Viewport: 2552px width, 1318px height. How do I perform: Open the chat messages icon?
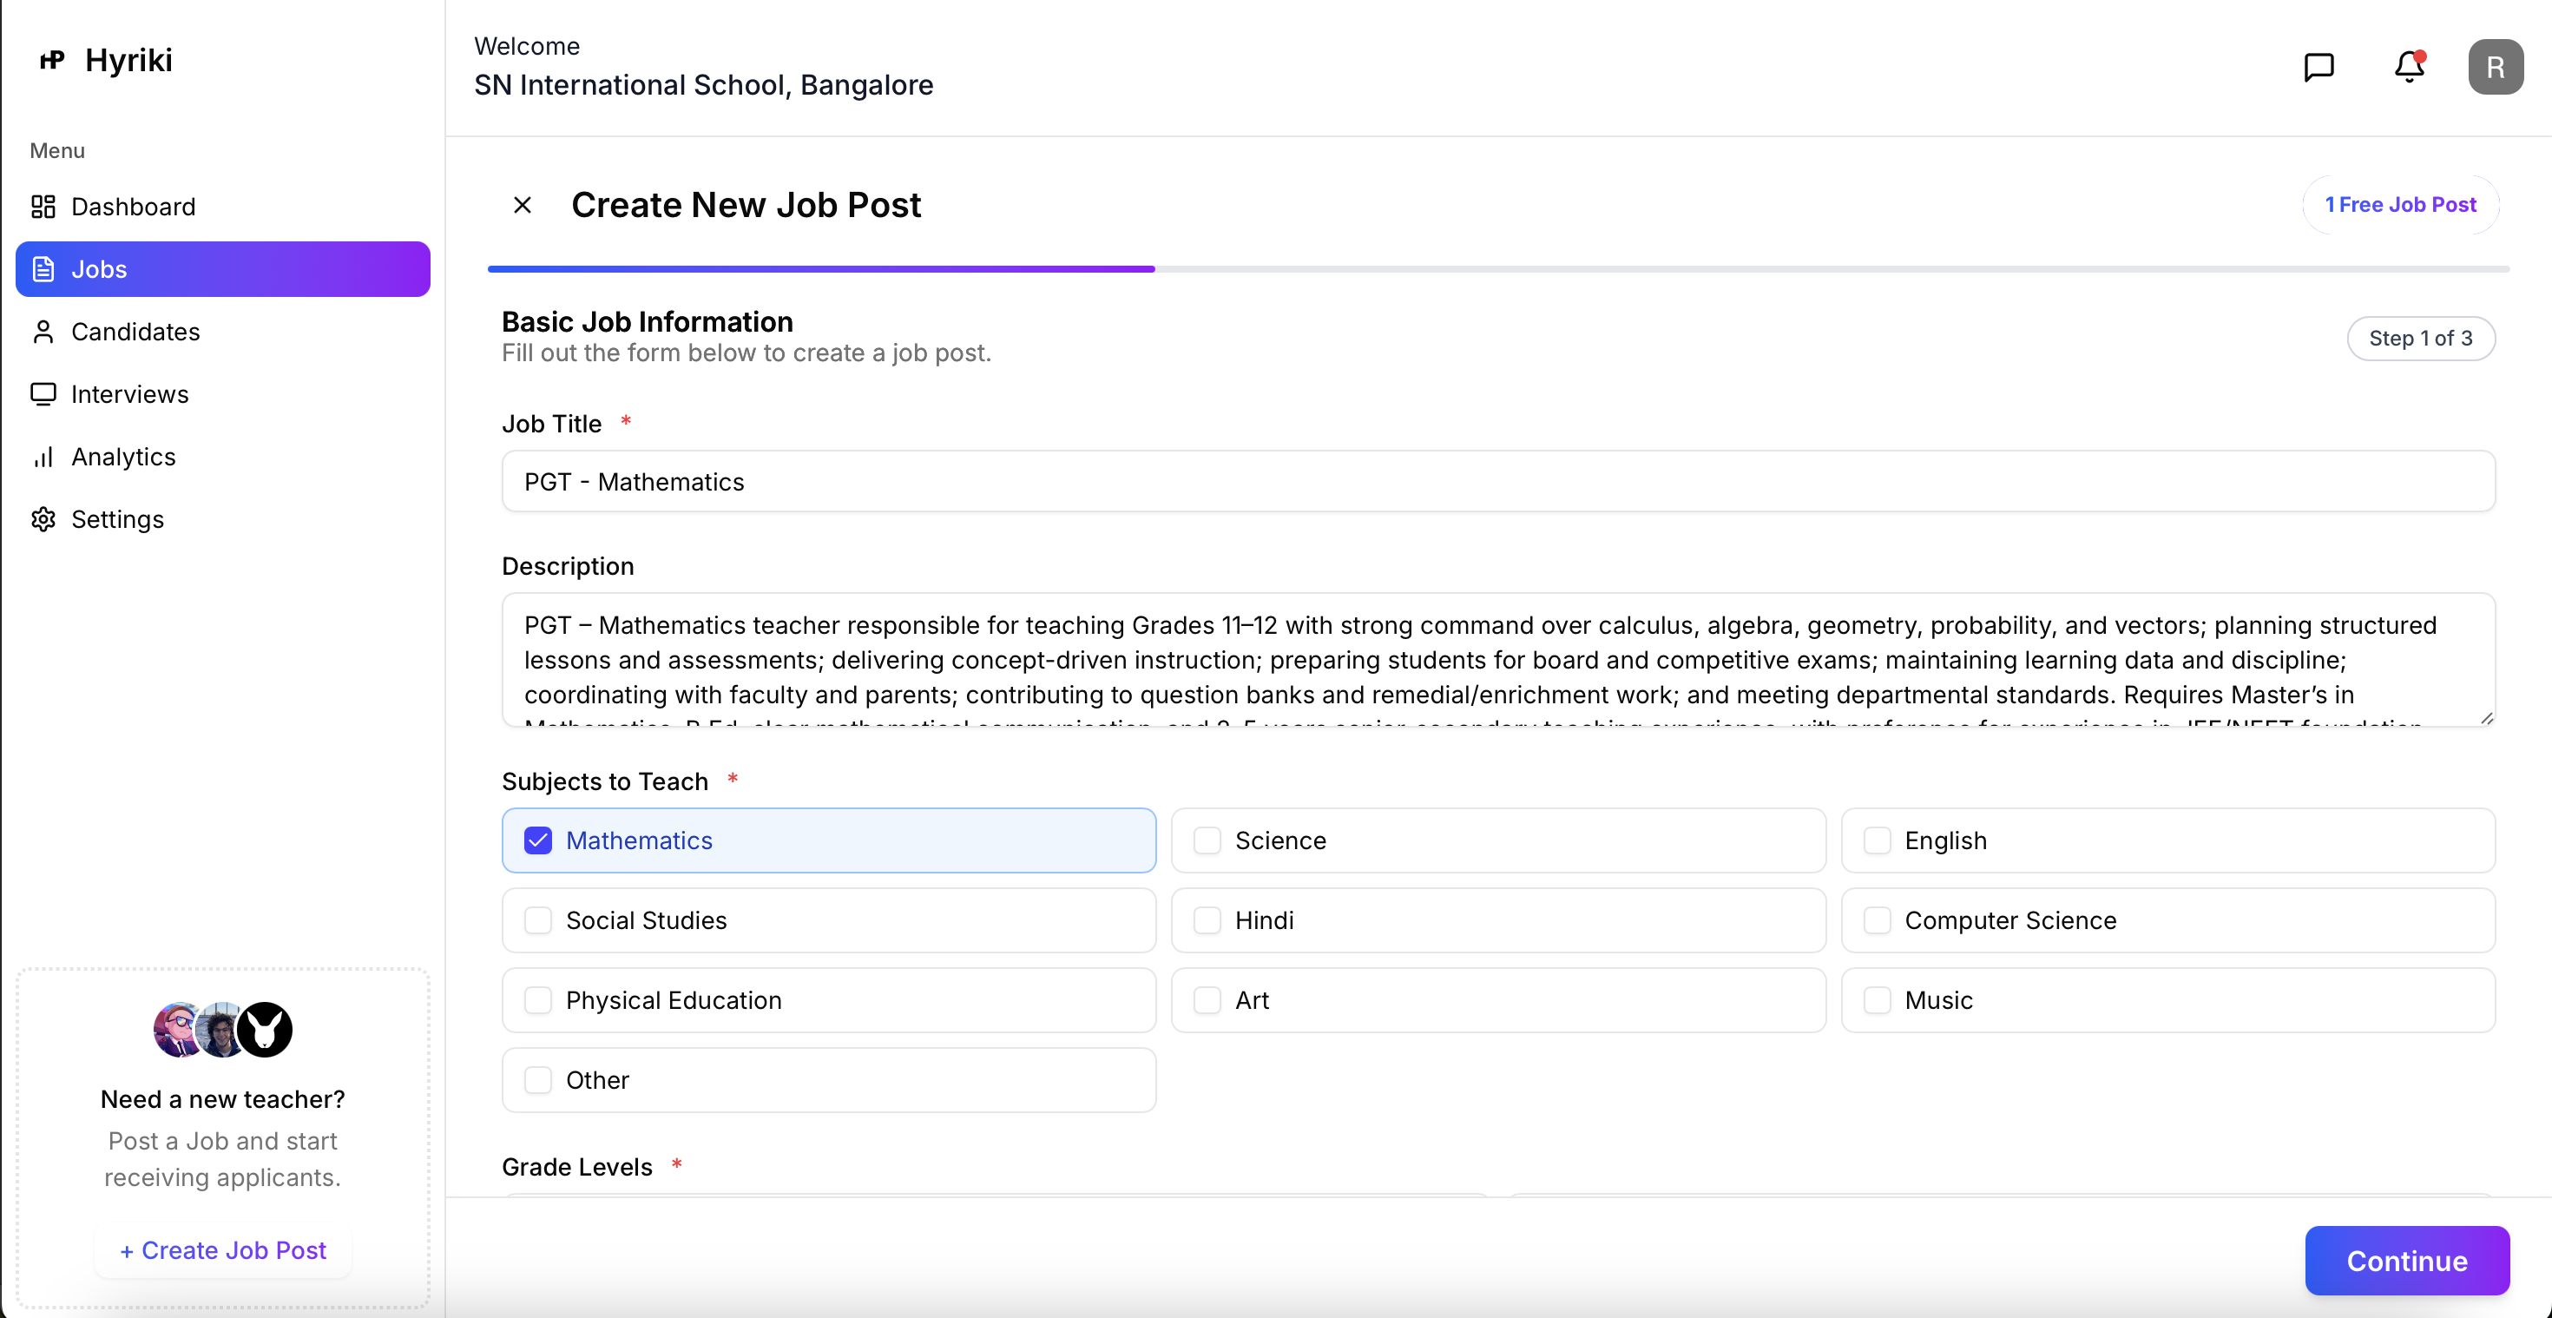click(x=2319, y=66)
